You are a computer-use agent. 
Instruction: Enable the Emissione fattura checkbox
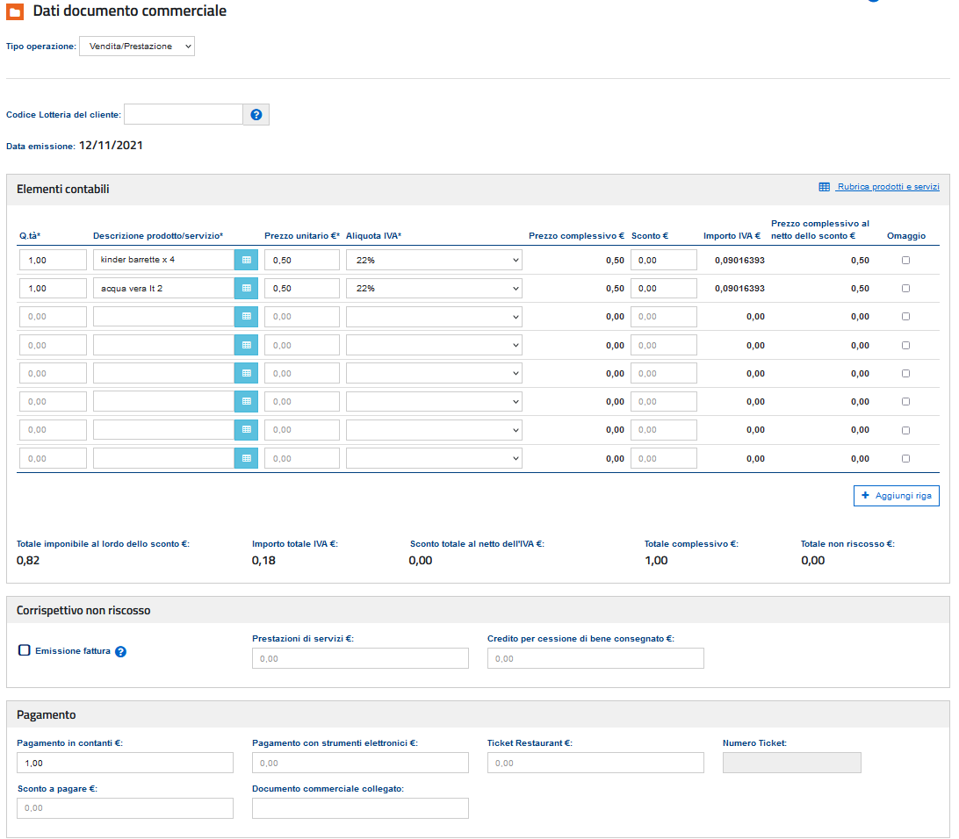pos(25,650)
